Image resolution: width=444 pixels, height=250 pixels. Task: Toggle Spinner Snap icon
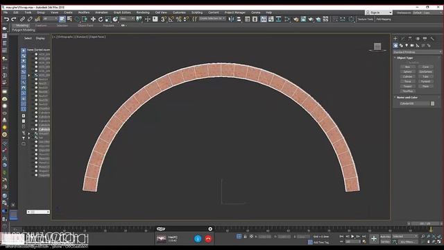[186, 19]
